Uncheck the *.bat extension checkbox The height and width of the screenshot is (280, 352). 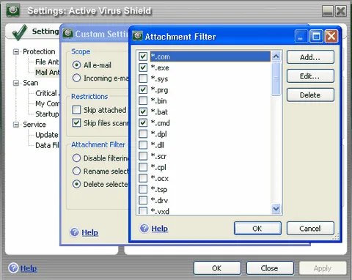click(143, 111)
